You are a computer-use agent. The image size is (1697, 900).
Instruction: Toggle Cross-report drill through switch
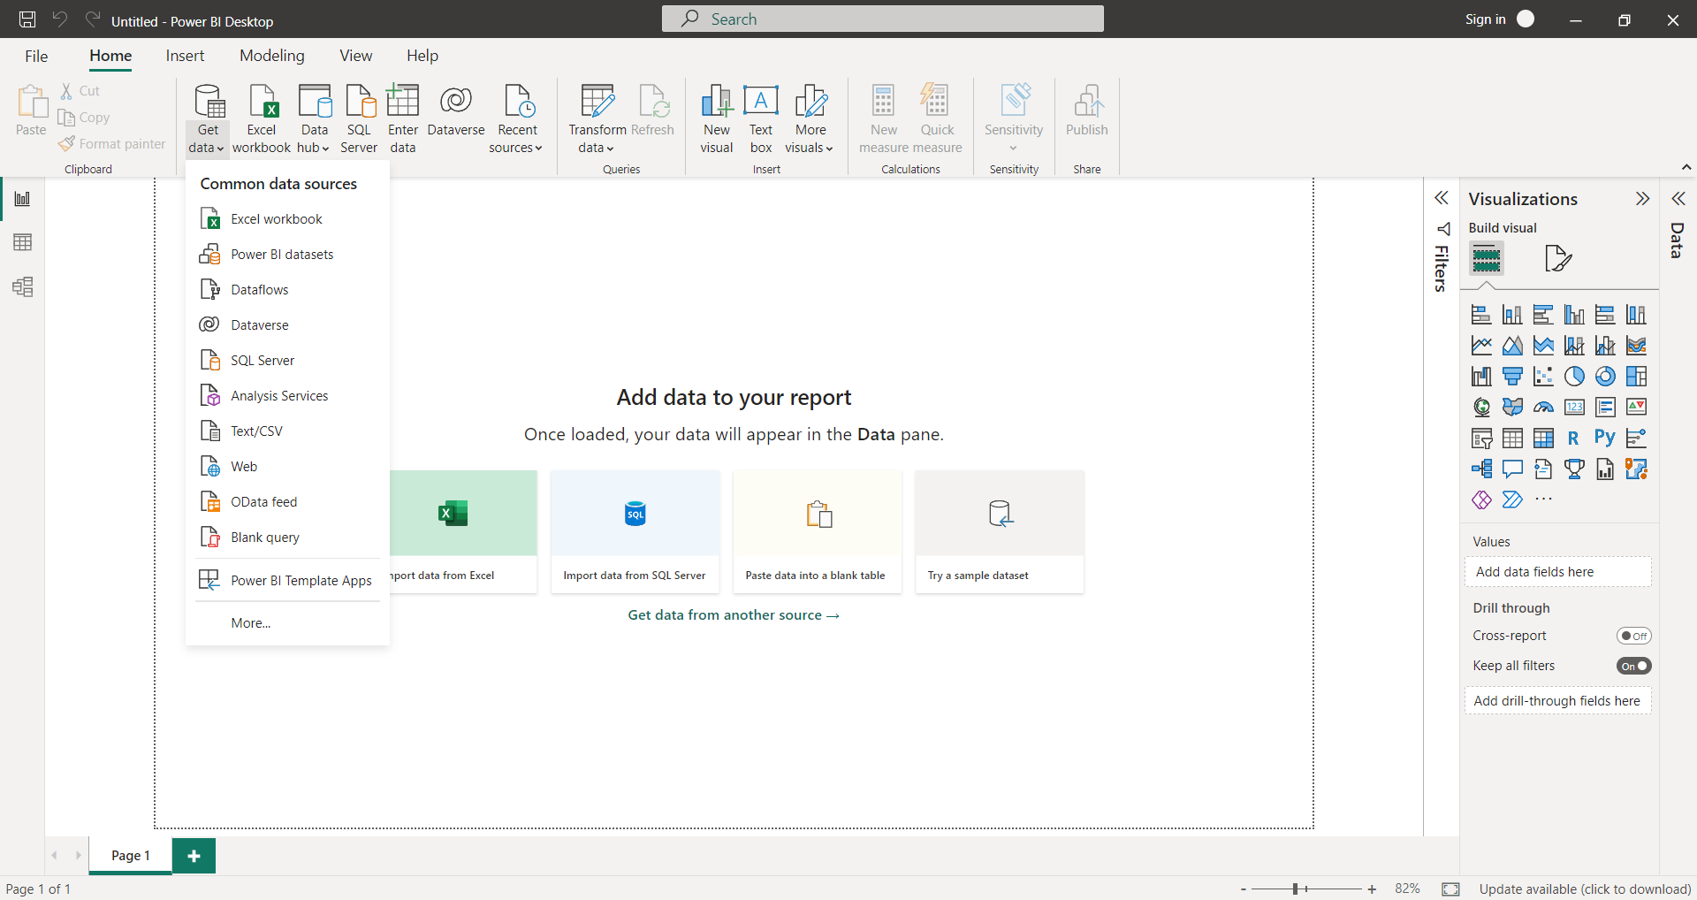point(1633,636)
